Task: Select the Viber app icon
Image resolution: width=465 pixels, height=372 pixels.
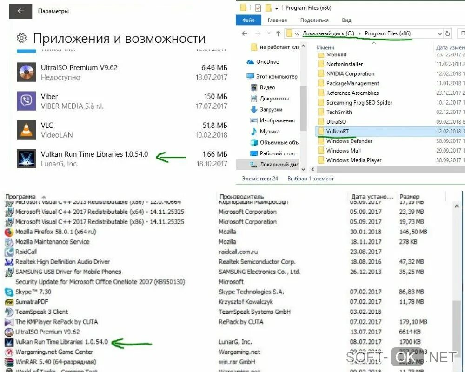Action: point(27,101)
